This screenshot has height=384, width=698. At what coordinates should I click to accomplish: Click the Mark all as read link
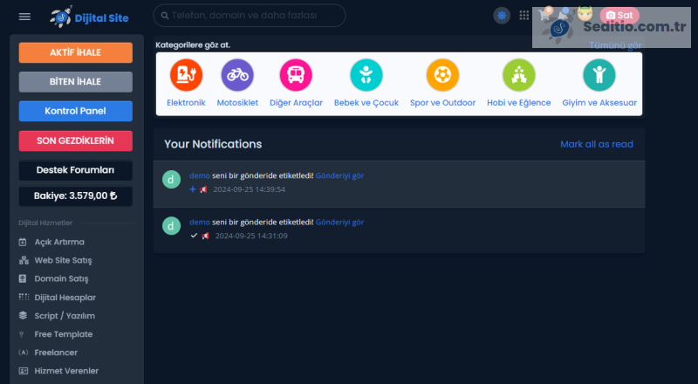coord(596,144)
